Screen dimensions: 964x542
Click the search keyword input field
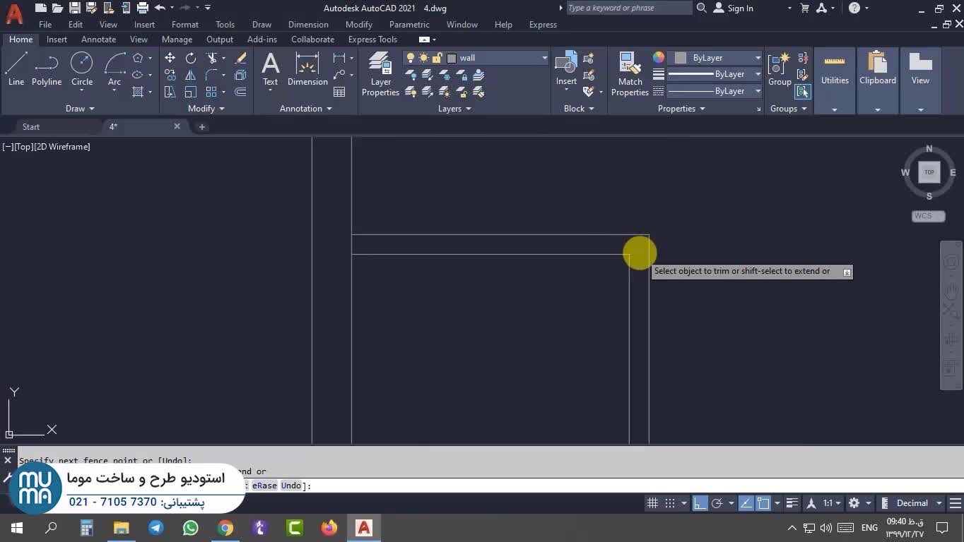coord(628,8)
